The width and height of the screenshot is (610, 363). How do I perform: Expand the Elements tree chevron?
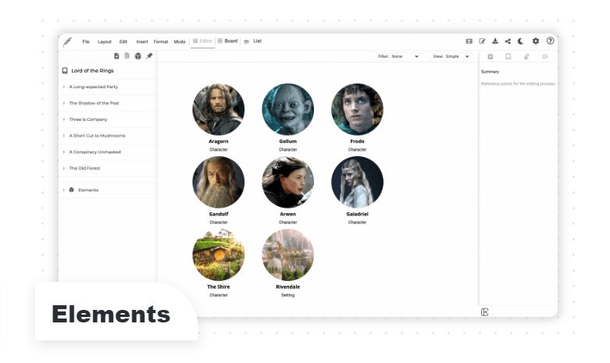(64, 190)
